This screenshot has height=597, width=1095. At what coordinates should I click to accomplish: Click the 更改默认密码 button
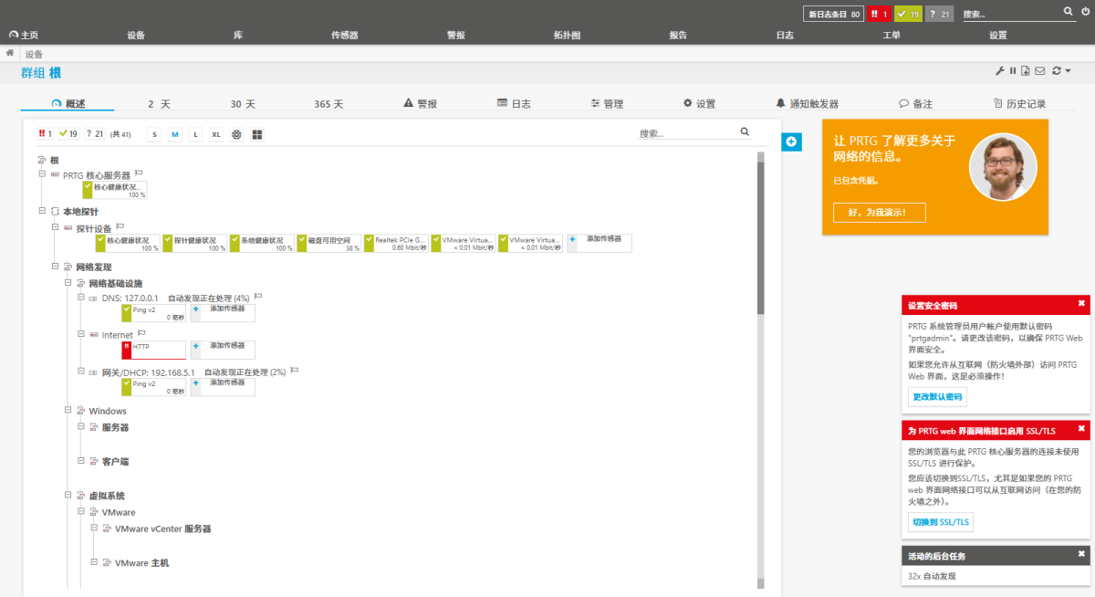click(937, 396)
